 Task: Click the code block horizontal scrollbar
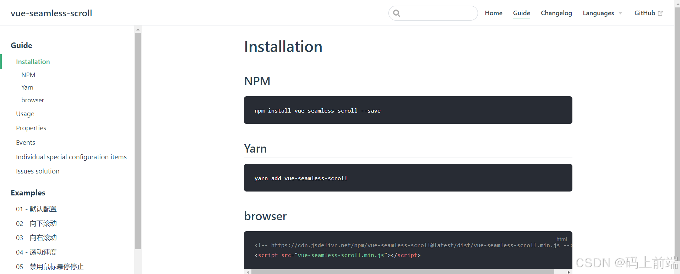tap(403, 272)
